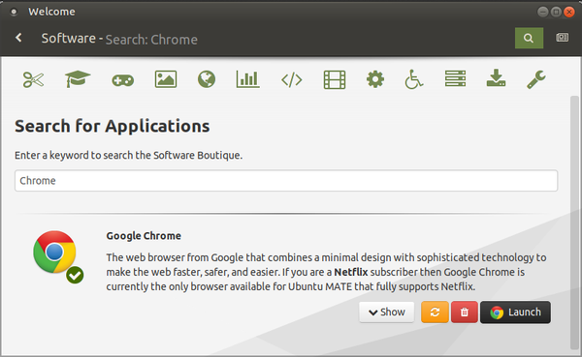Go back using the header arrow

click(x=18, y=38)
